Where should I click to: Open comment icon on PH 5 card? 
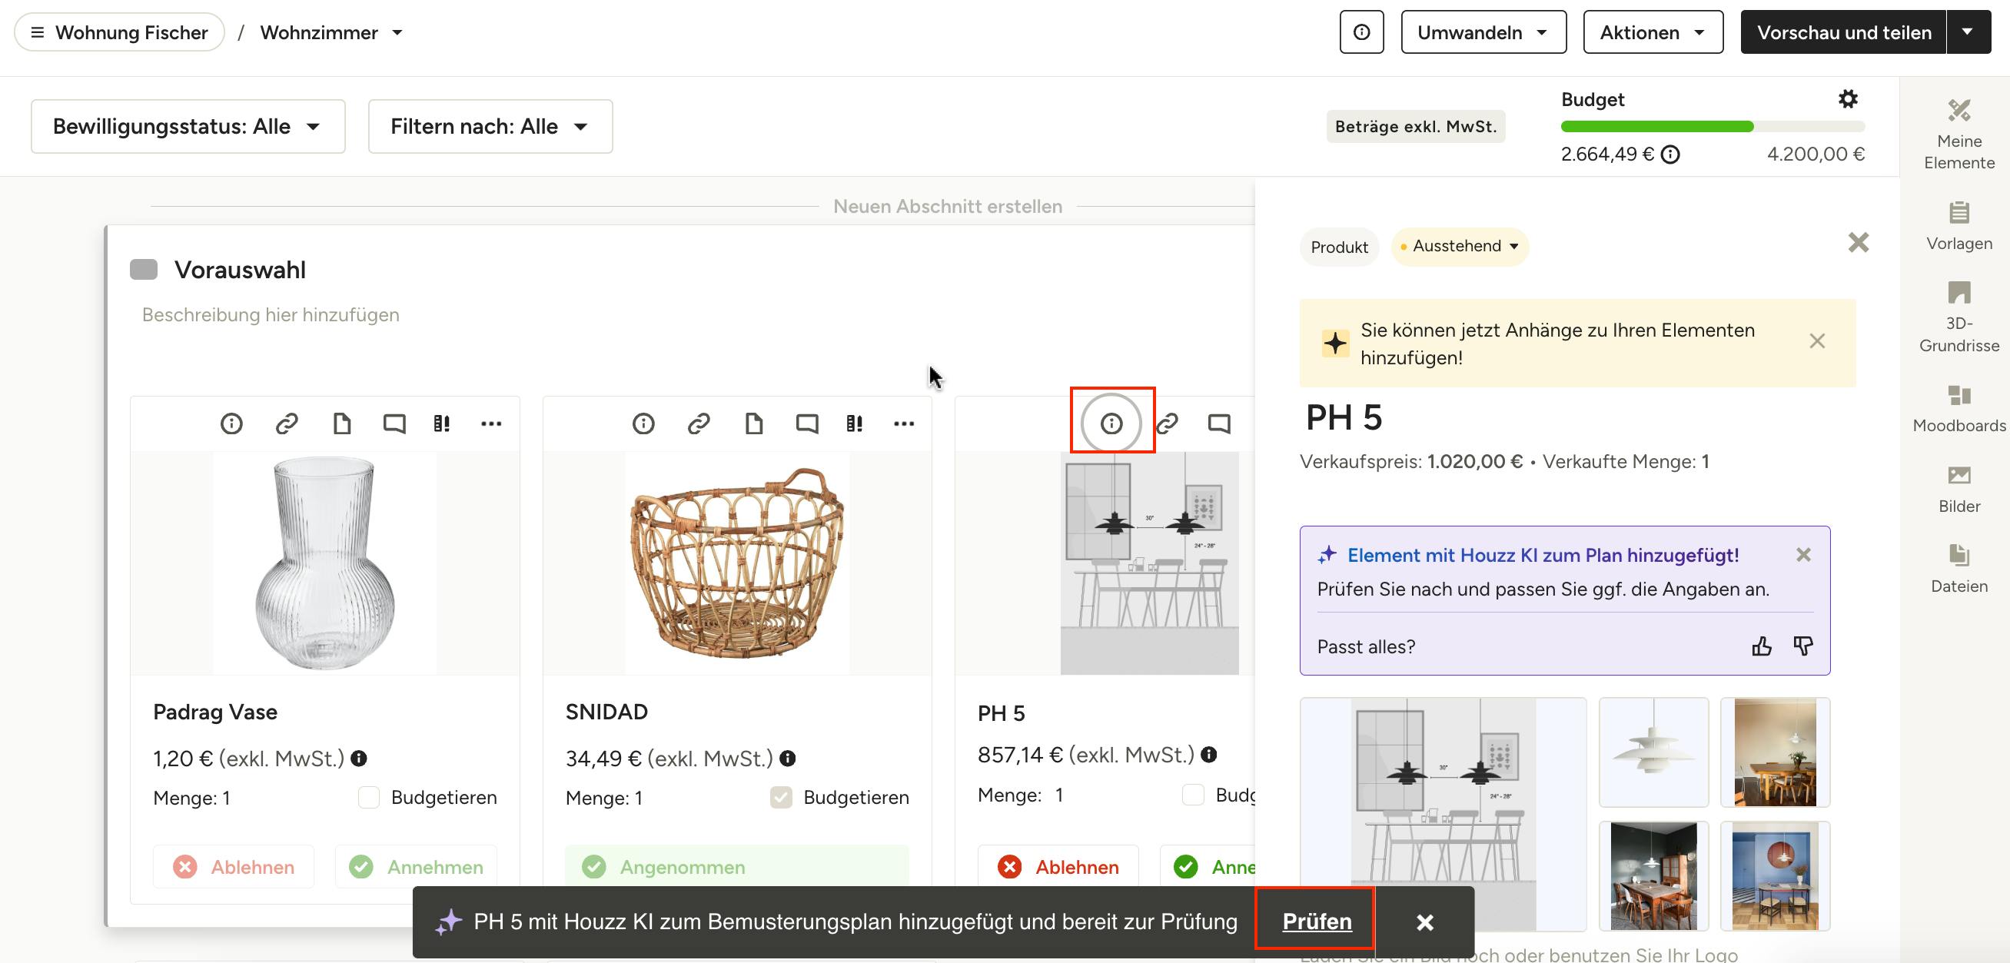point(1219,423)
